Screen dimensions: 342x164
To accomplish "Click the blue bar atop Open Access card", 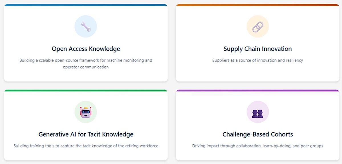I will [86, 5].
